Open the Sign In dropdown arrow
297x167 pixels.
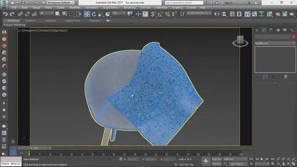point(244,3)
